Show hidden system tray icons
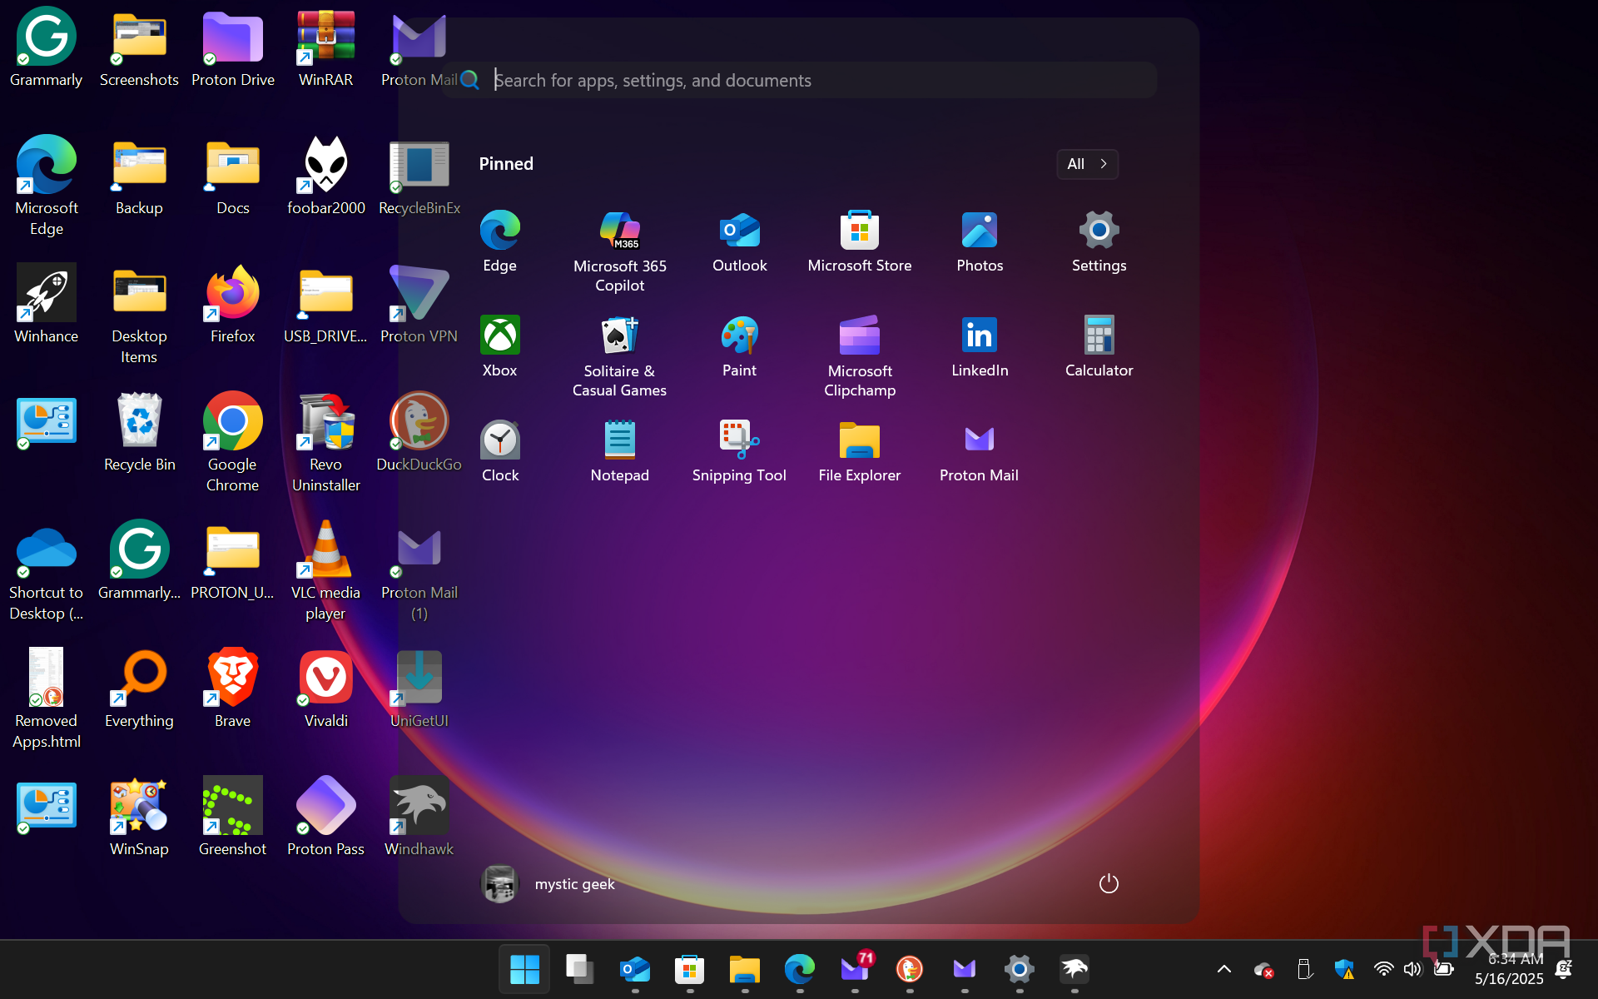The image size is (1598, 999). [x=1223, y=969]
